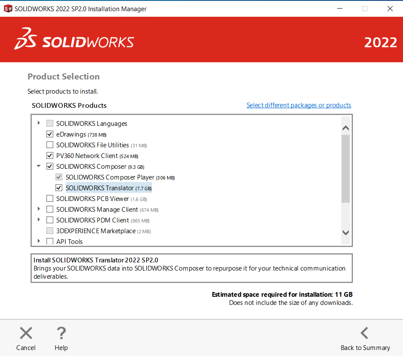Enable SOLIDWORKS File Utilities checkbox
This screenshot has width=403, height=356.
tap(50, 145)
